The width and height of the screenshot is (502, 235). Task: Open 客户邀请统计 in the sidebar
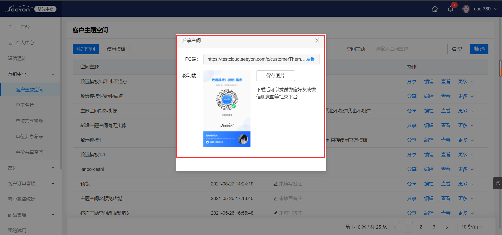click(x=21, y=199)
